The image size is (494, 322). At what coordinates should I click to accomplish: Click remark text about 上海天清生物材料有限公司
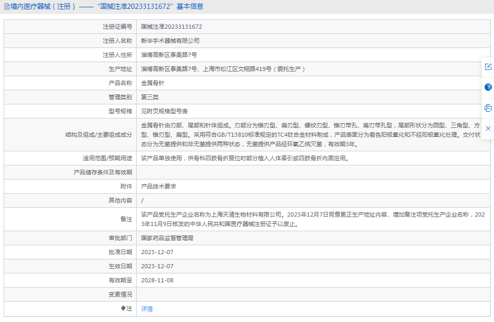coord(313,219)
